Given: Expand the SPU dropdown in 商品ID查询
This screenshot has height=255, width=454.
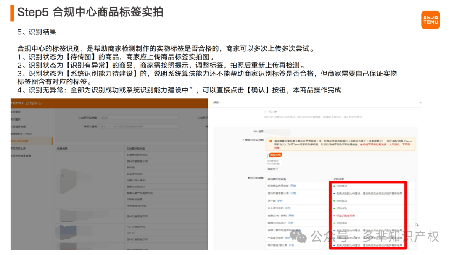Looking at the screenshot, I should pos(105,126).
